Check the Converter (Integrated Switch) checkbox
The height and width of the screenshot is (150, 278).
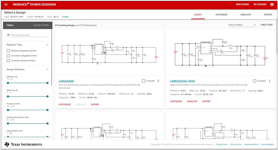pos(8,56)
